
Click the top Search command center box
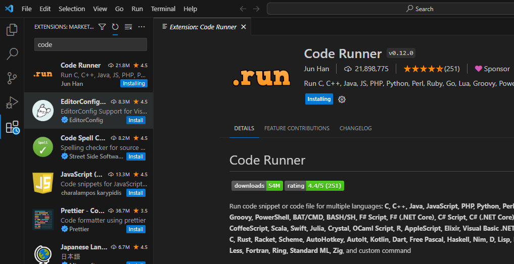(390, 9)
